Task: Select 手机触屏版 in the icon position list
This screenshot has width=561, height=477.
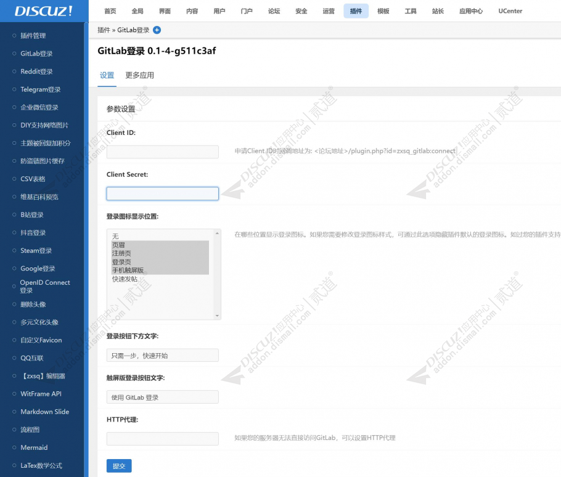Action: (160, 271)
